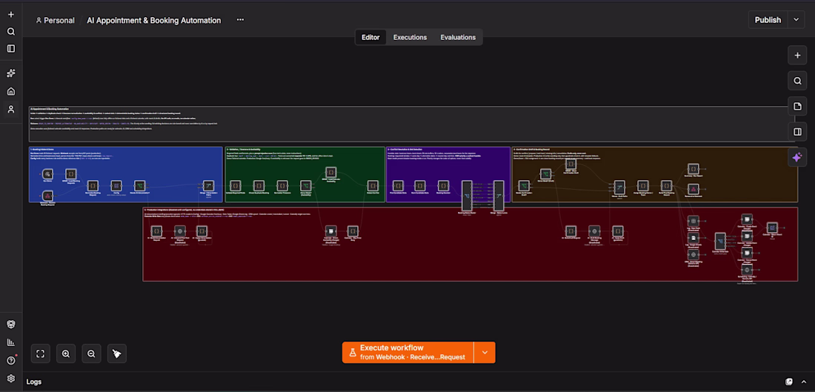Viewport: 815px width, 392px height.
Task: Toggle the sidebar panel layout icon
Action: pos(11,48)
